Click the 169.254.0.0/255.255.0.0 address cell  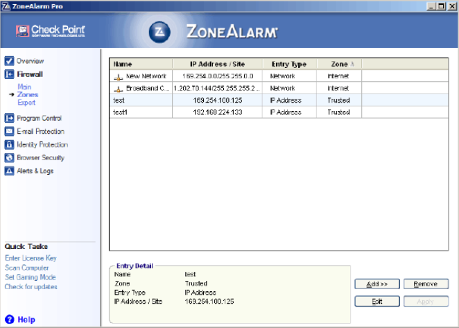coord(218,76)
